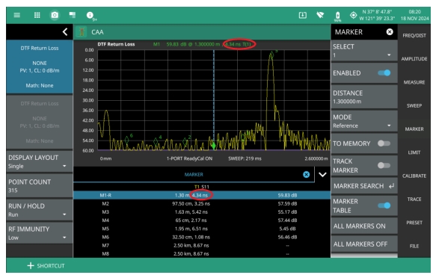Click the download/save icon in top bar

click(x=303, y=15)
